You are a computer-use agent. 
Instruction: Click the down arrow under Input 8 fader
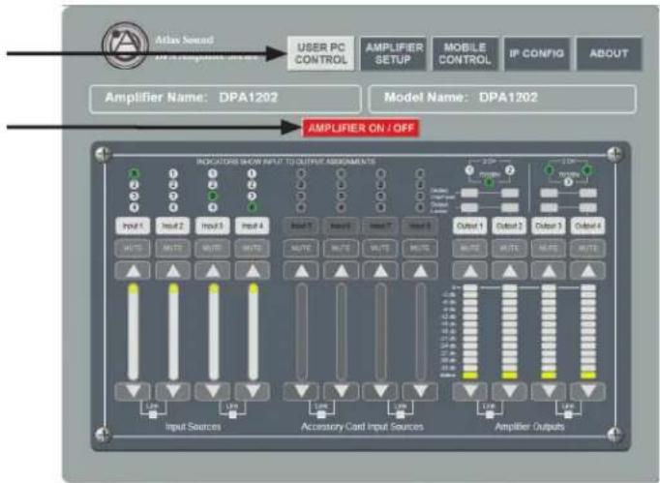click(x=420, y=392)
